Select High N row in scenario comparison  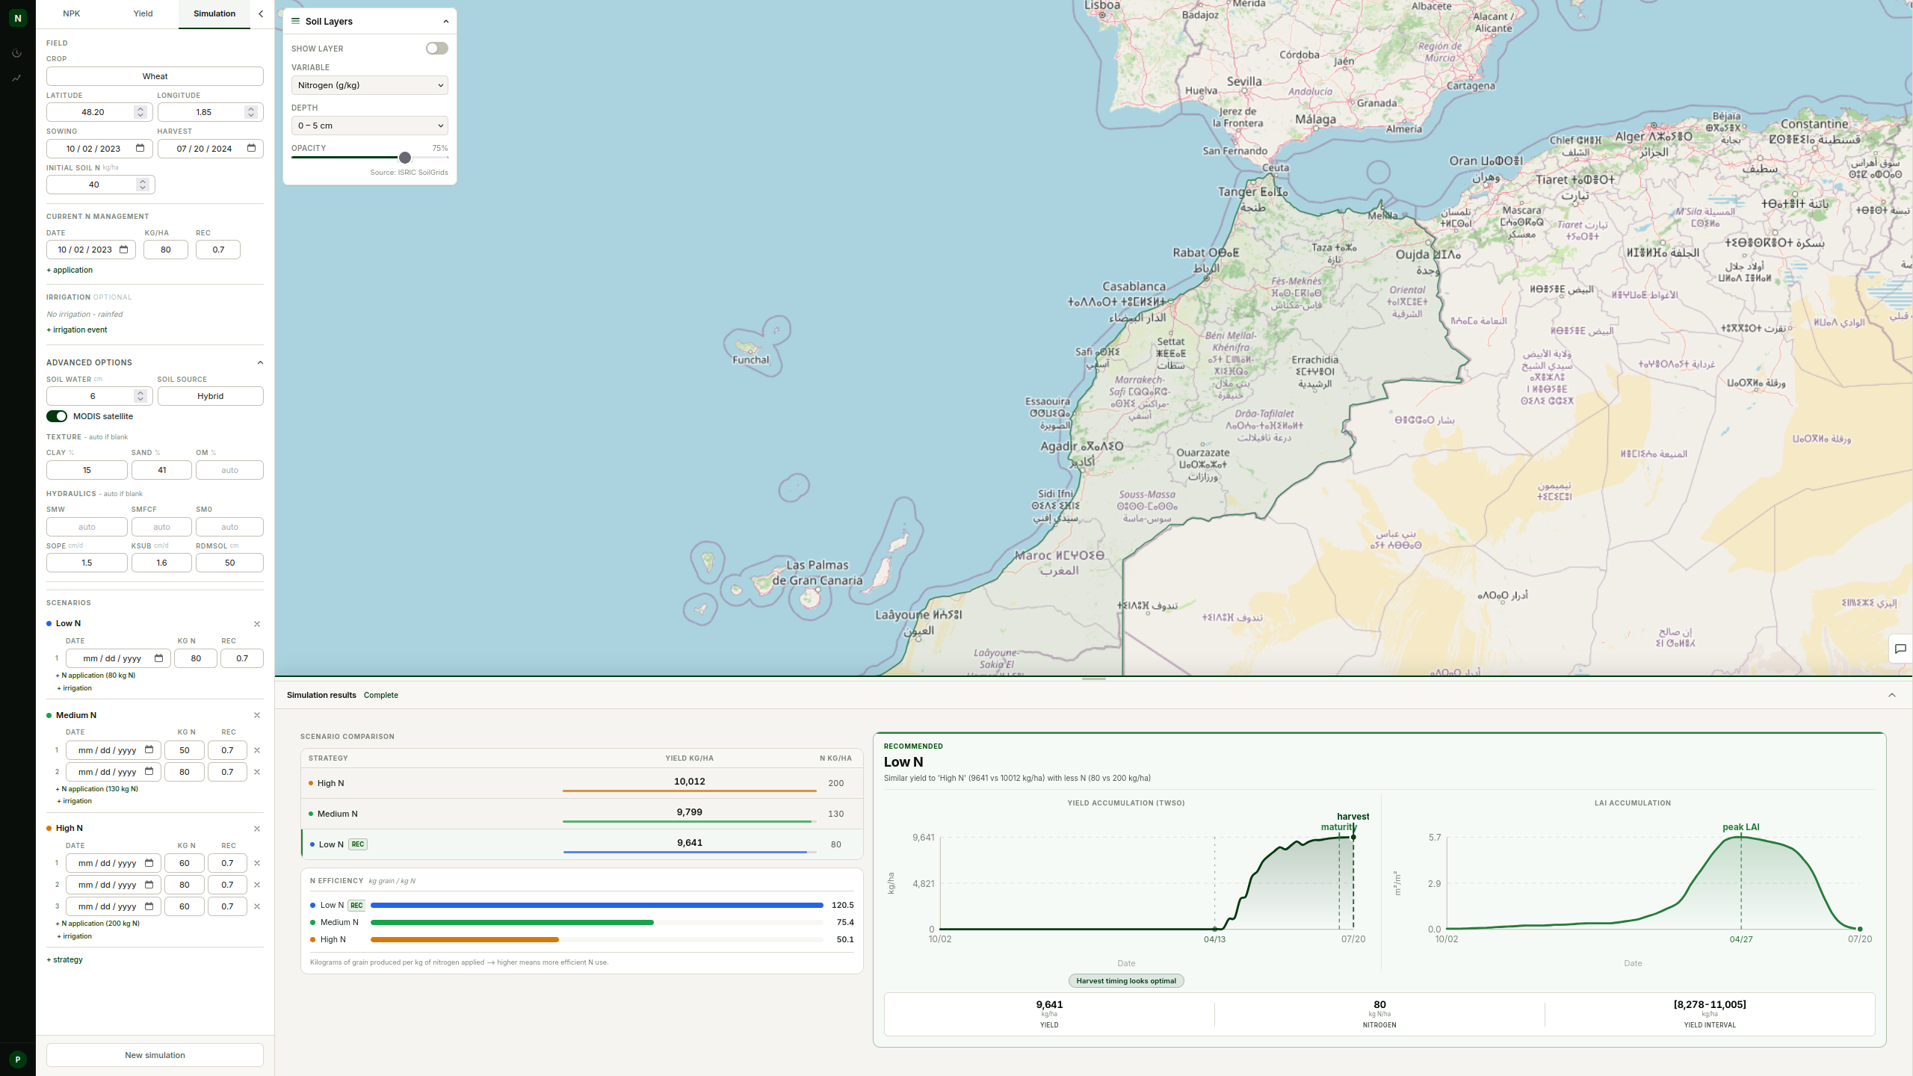click(582, 783)
